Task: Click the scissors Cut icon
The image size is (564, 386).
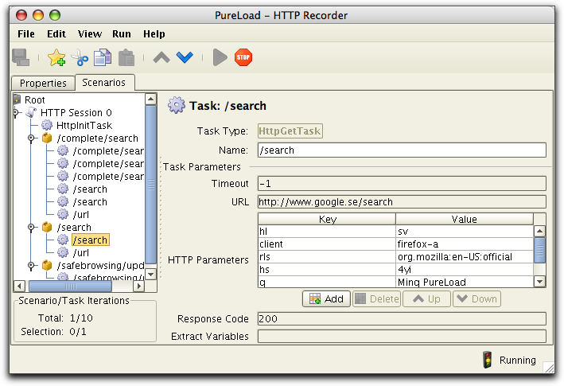Action: pyautogui.click(x=80, y=57)
